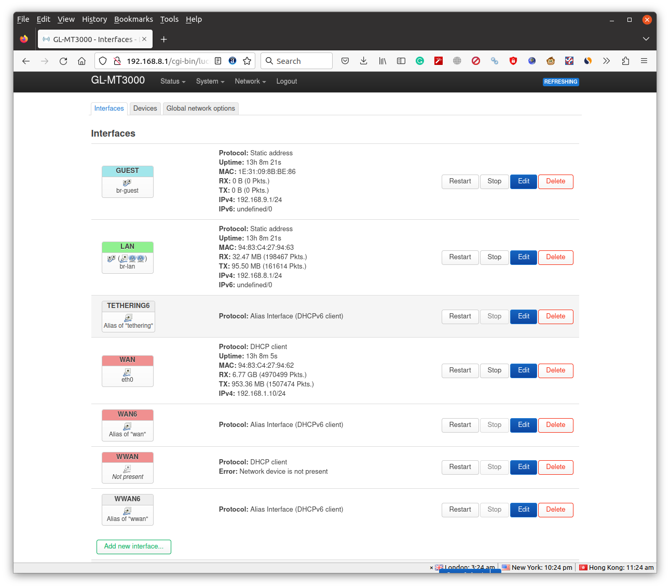670x588 pixels.
Task: Open the Firefox hamburger menu
Action: click(644, 61)
